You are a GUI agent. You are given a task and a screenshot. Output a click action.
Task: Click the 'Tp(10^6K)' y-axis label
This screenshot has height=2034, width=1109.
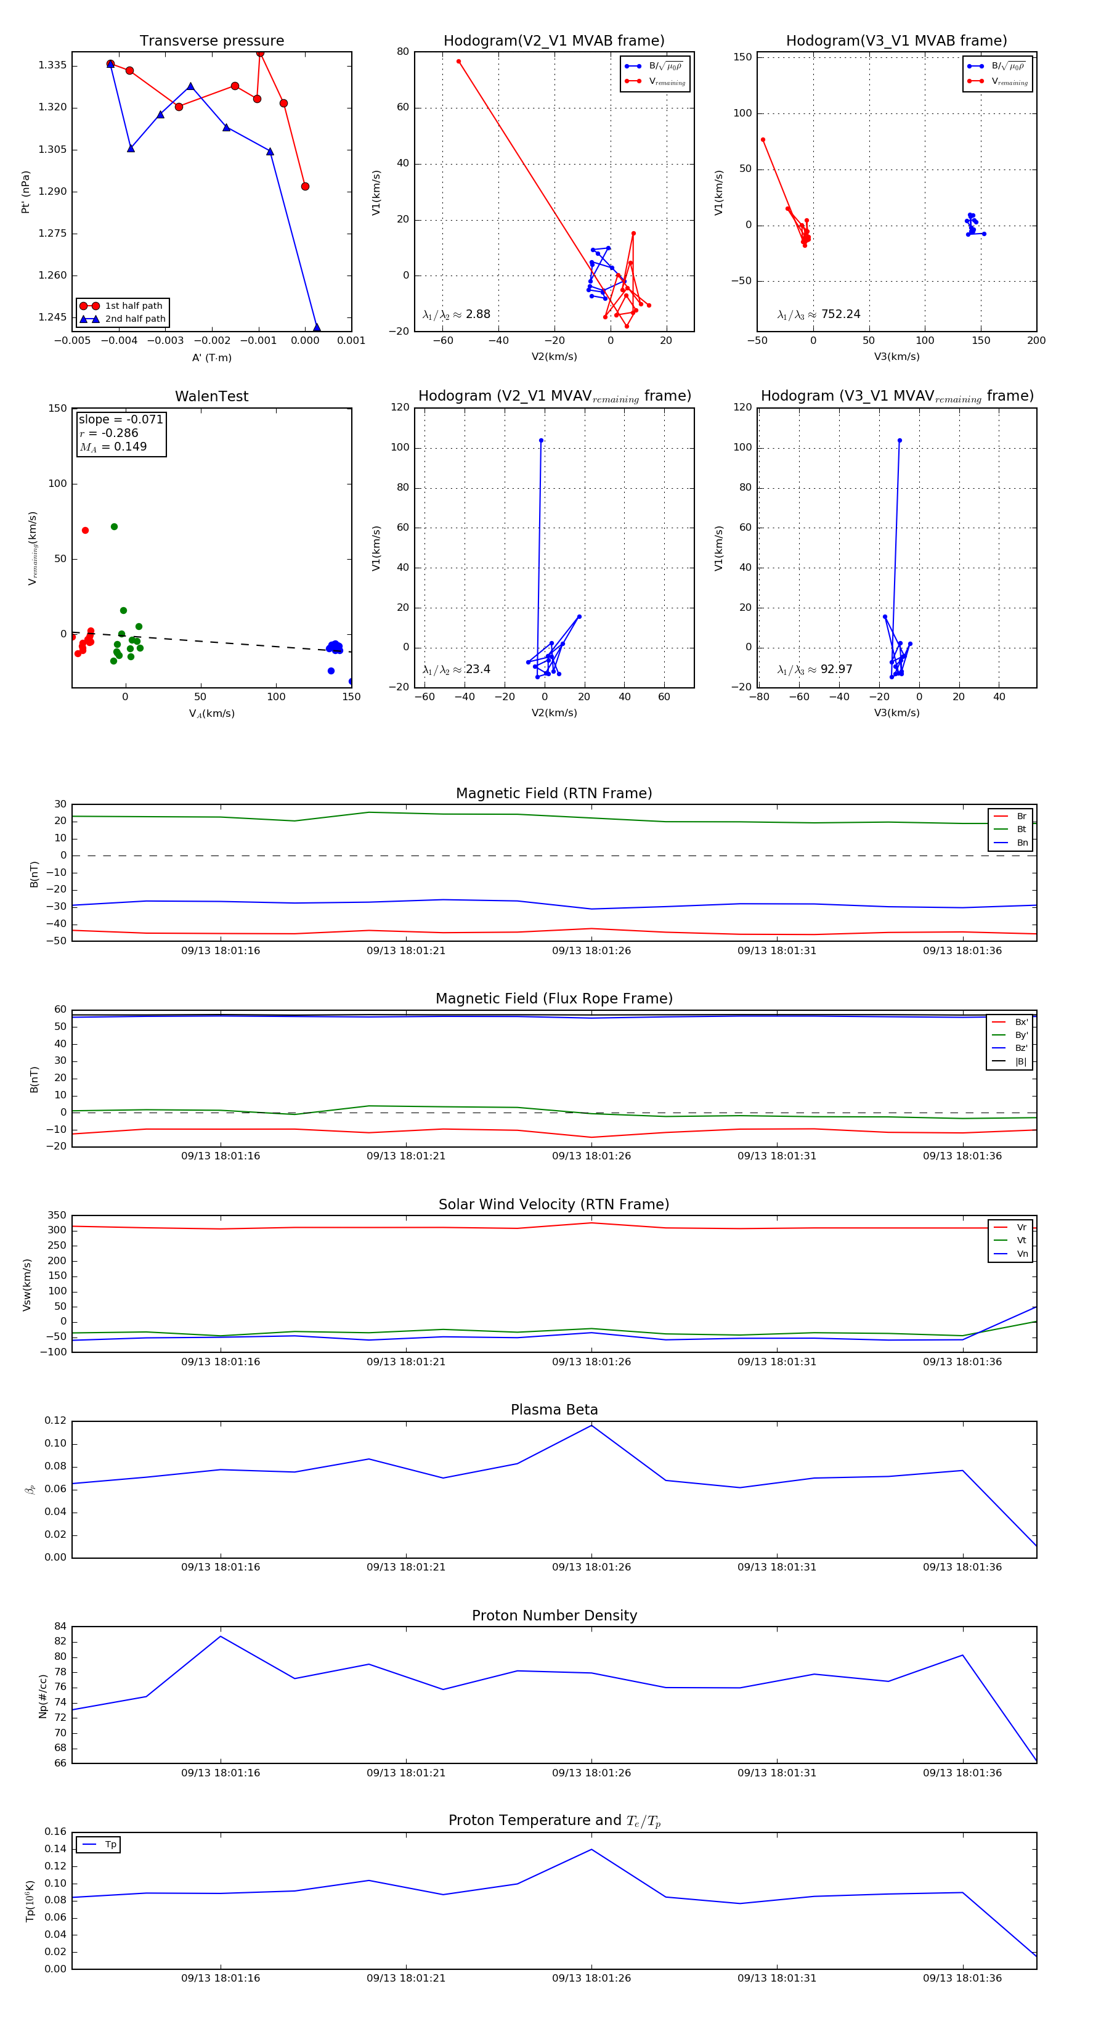(30, 1901)
